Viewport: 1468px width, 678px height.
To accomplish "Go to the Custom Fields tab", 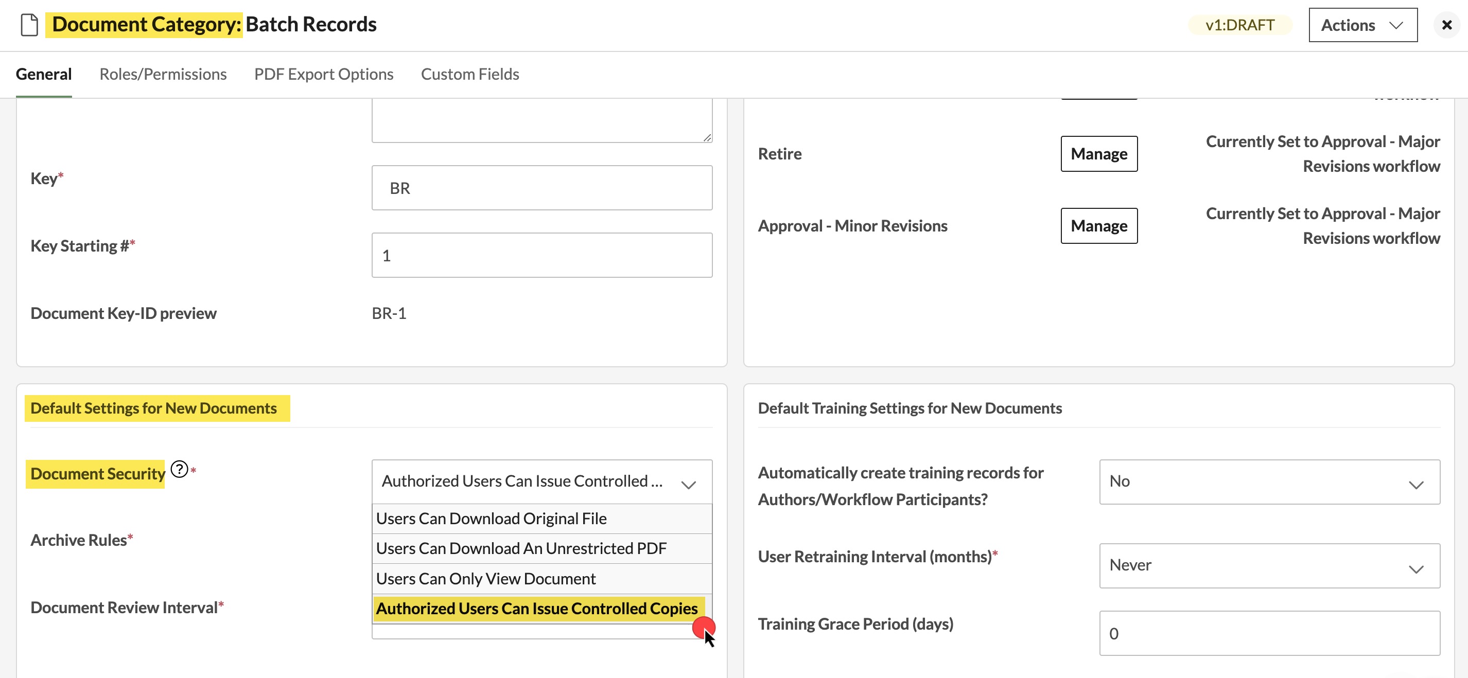I will tap(469, 74).
